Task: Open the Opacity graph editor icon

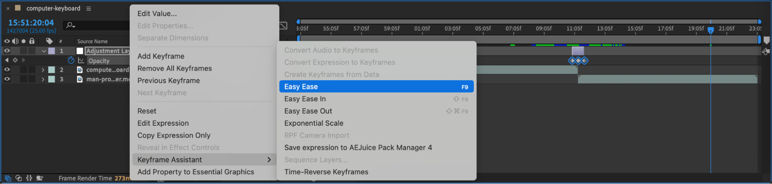Action: coord(81,61)
